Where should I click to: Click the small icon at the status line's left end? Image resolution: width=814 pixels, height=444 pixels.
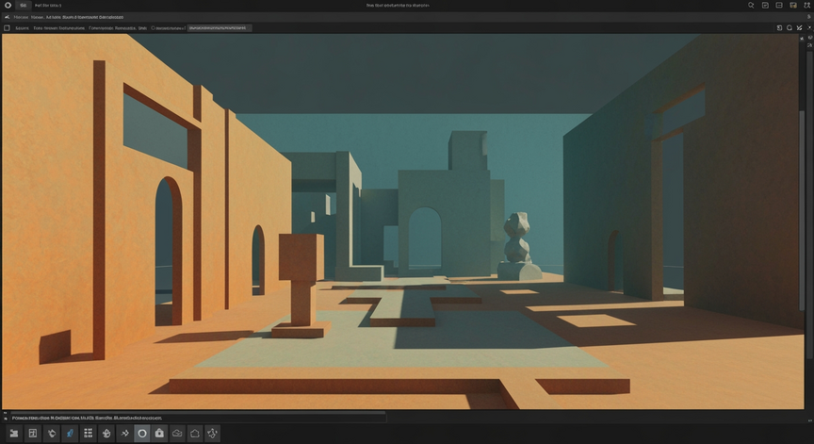6,418
